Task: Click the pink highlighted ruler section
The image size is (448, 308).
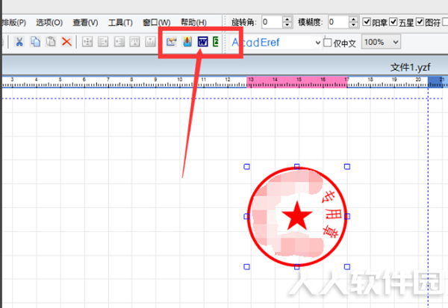Action: [297, 81]
